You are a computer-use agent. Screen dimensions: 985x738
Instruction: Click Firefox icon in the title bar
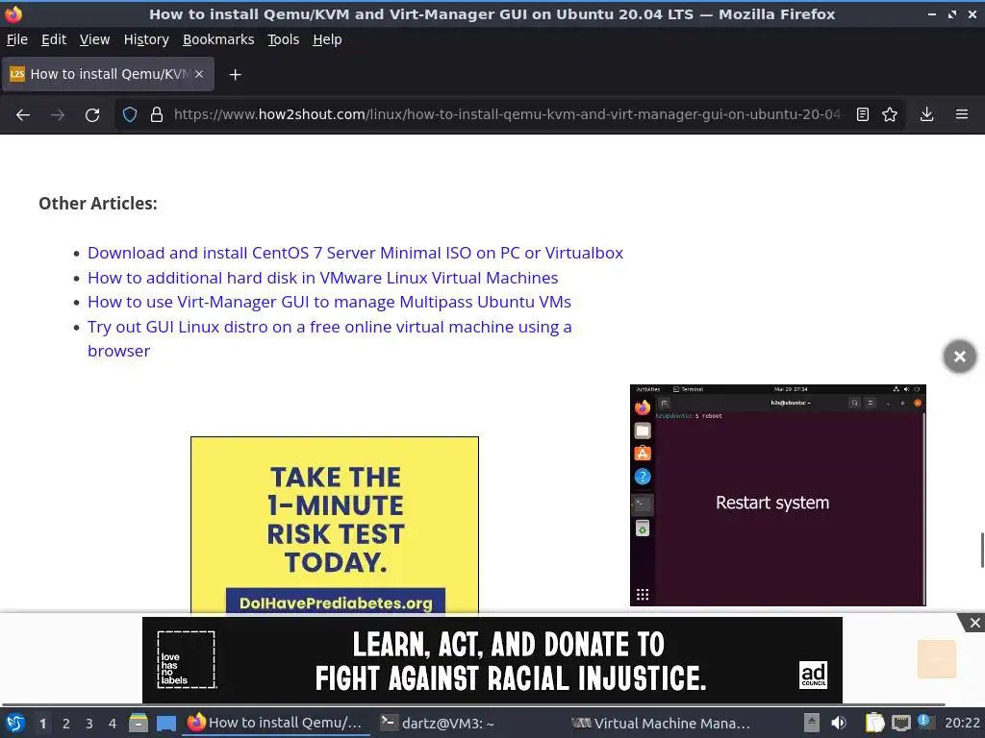pos(13,13)
